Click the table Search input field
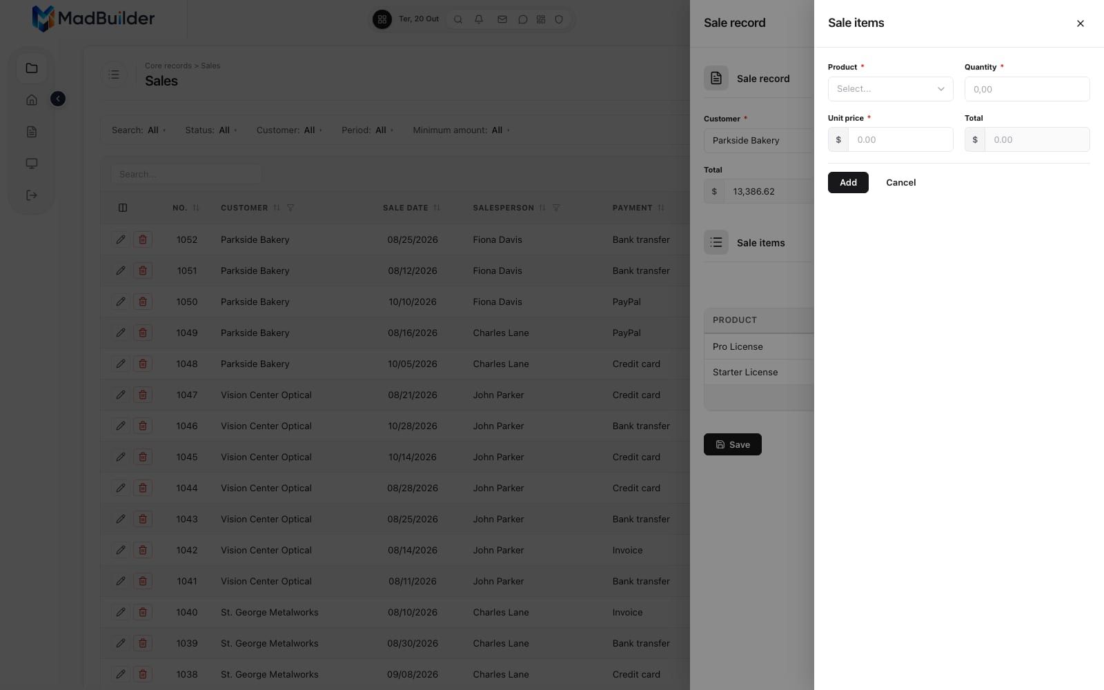1104x690 pixels. [x=186, y=174]
